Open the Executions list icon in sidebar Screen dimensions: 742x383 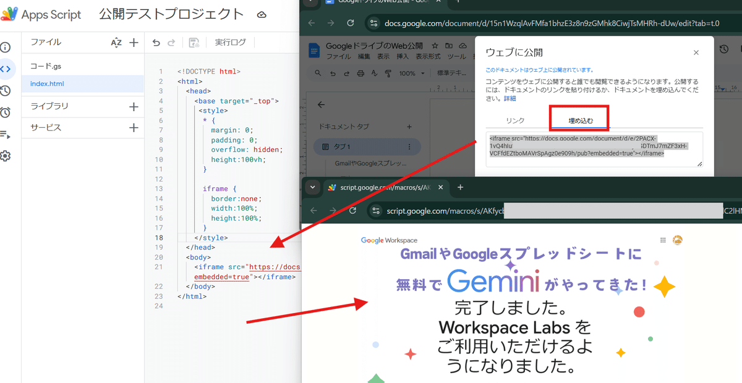6,134
